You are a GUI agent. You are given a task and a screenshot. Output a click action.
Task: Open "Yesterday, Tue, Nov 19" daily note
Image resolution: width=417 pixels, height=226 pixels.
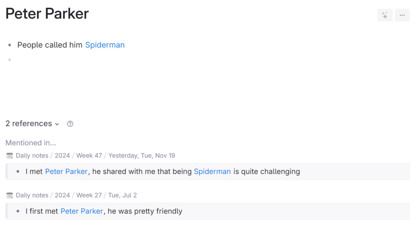click(x=142, y=156)
